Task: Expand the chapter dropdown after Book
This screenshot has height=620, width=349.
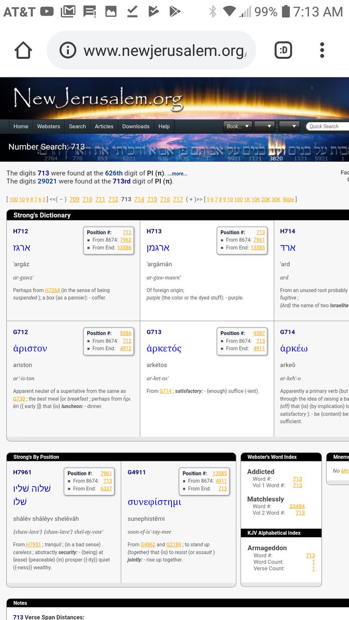Action: 264,126
